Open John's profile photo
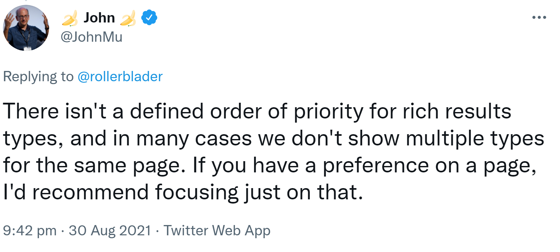The image size is (560, 252). tap(26, 28)
